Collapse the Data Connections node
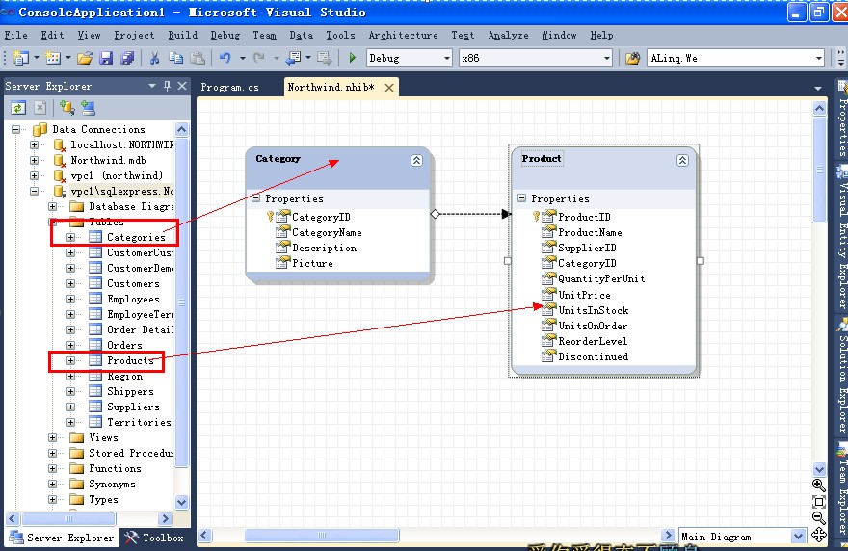The width and height of the screenshot is (848, 551). (x=15, y=129)
